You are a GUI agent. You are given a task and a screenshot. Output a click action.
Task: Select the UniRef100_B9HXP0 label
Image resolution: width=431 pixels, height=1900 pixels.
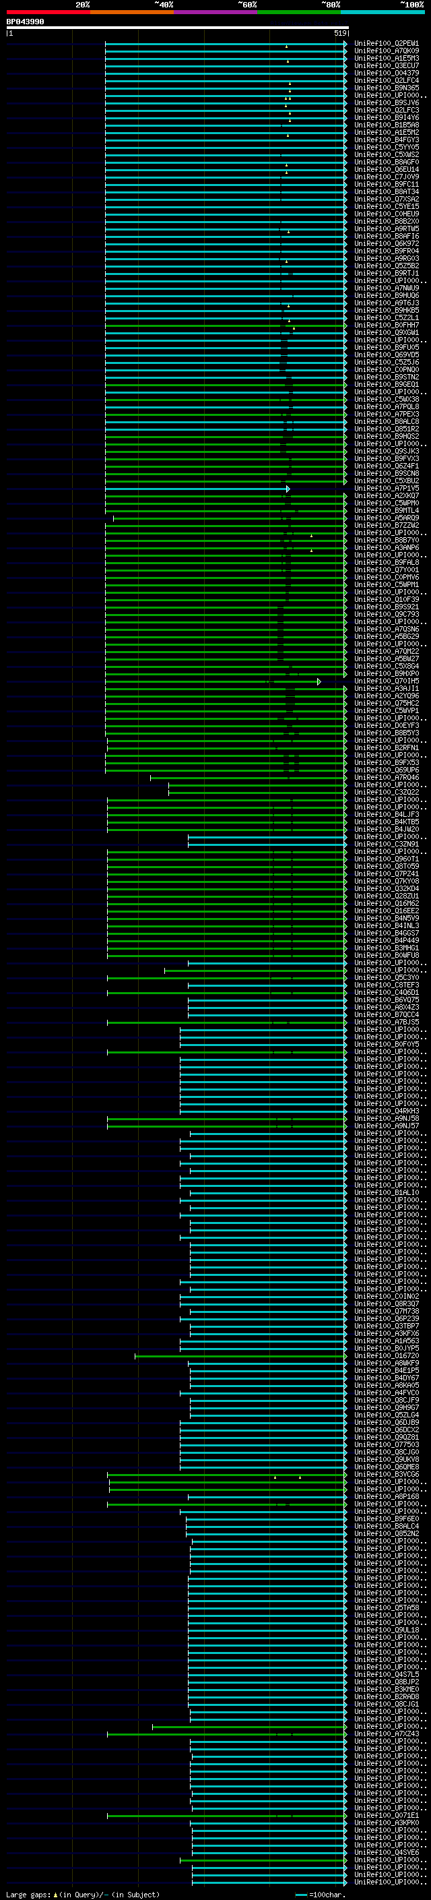coord(387,674)
